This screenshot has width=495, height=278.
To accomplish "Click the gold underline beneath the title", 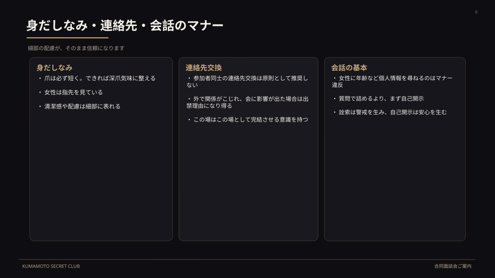I will click(x=67, y=38).
